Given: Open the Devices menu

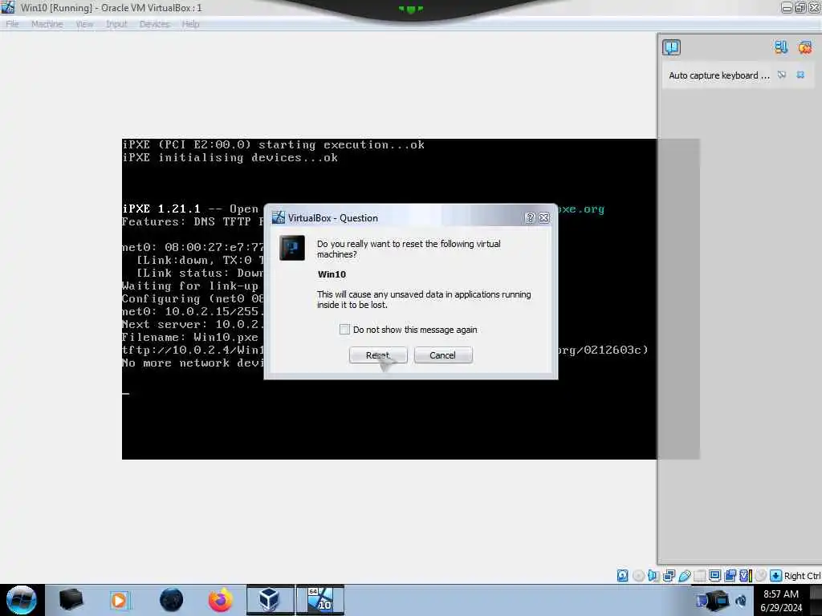Looking at the screenshot, I should click(x=155, y=24).
